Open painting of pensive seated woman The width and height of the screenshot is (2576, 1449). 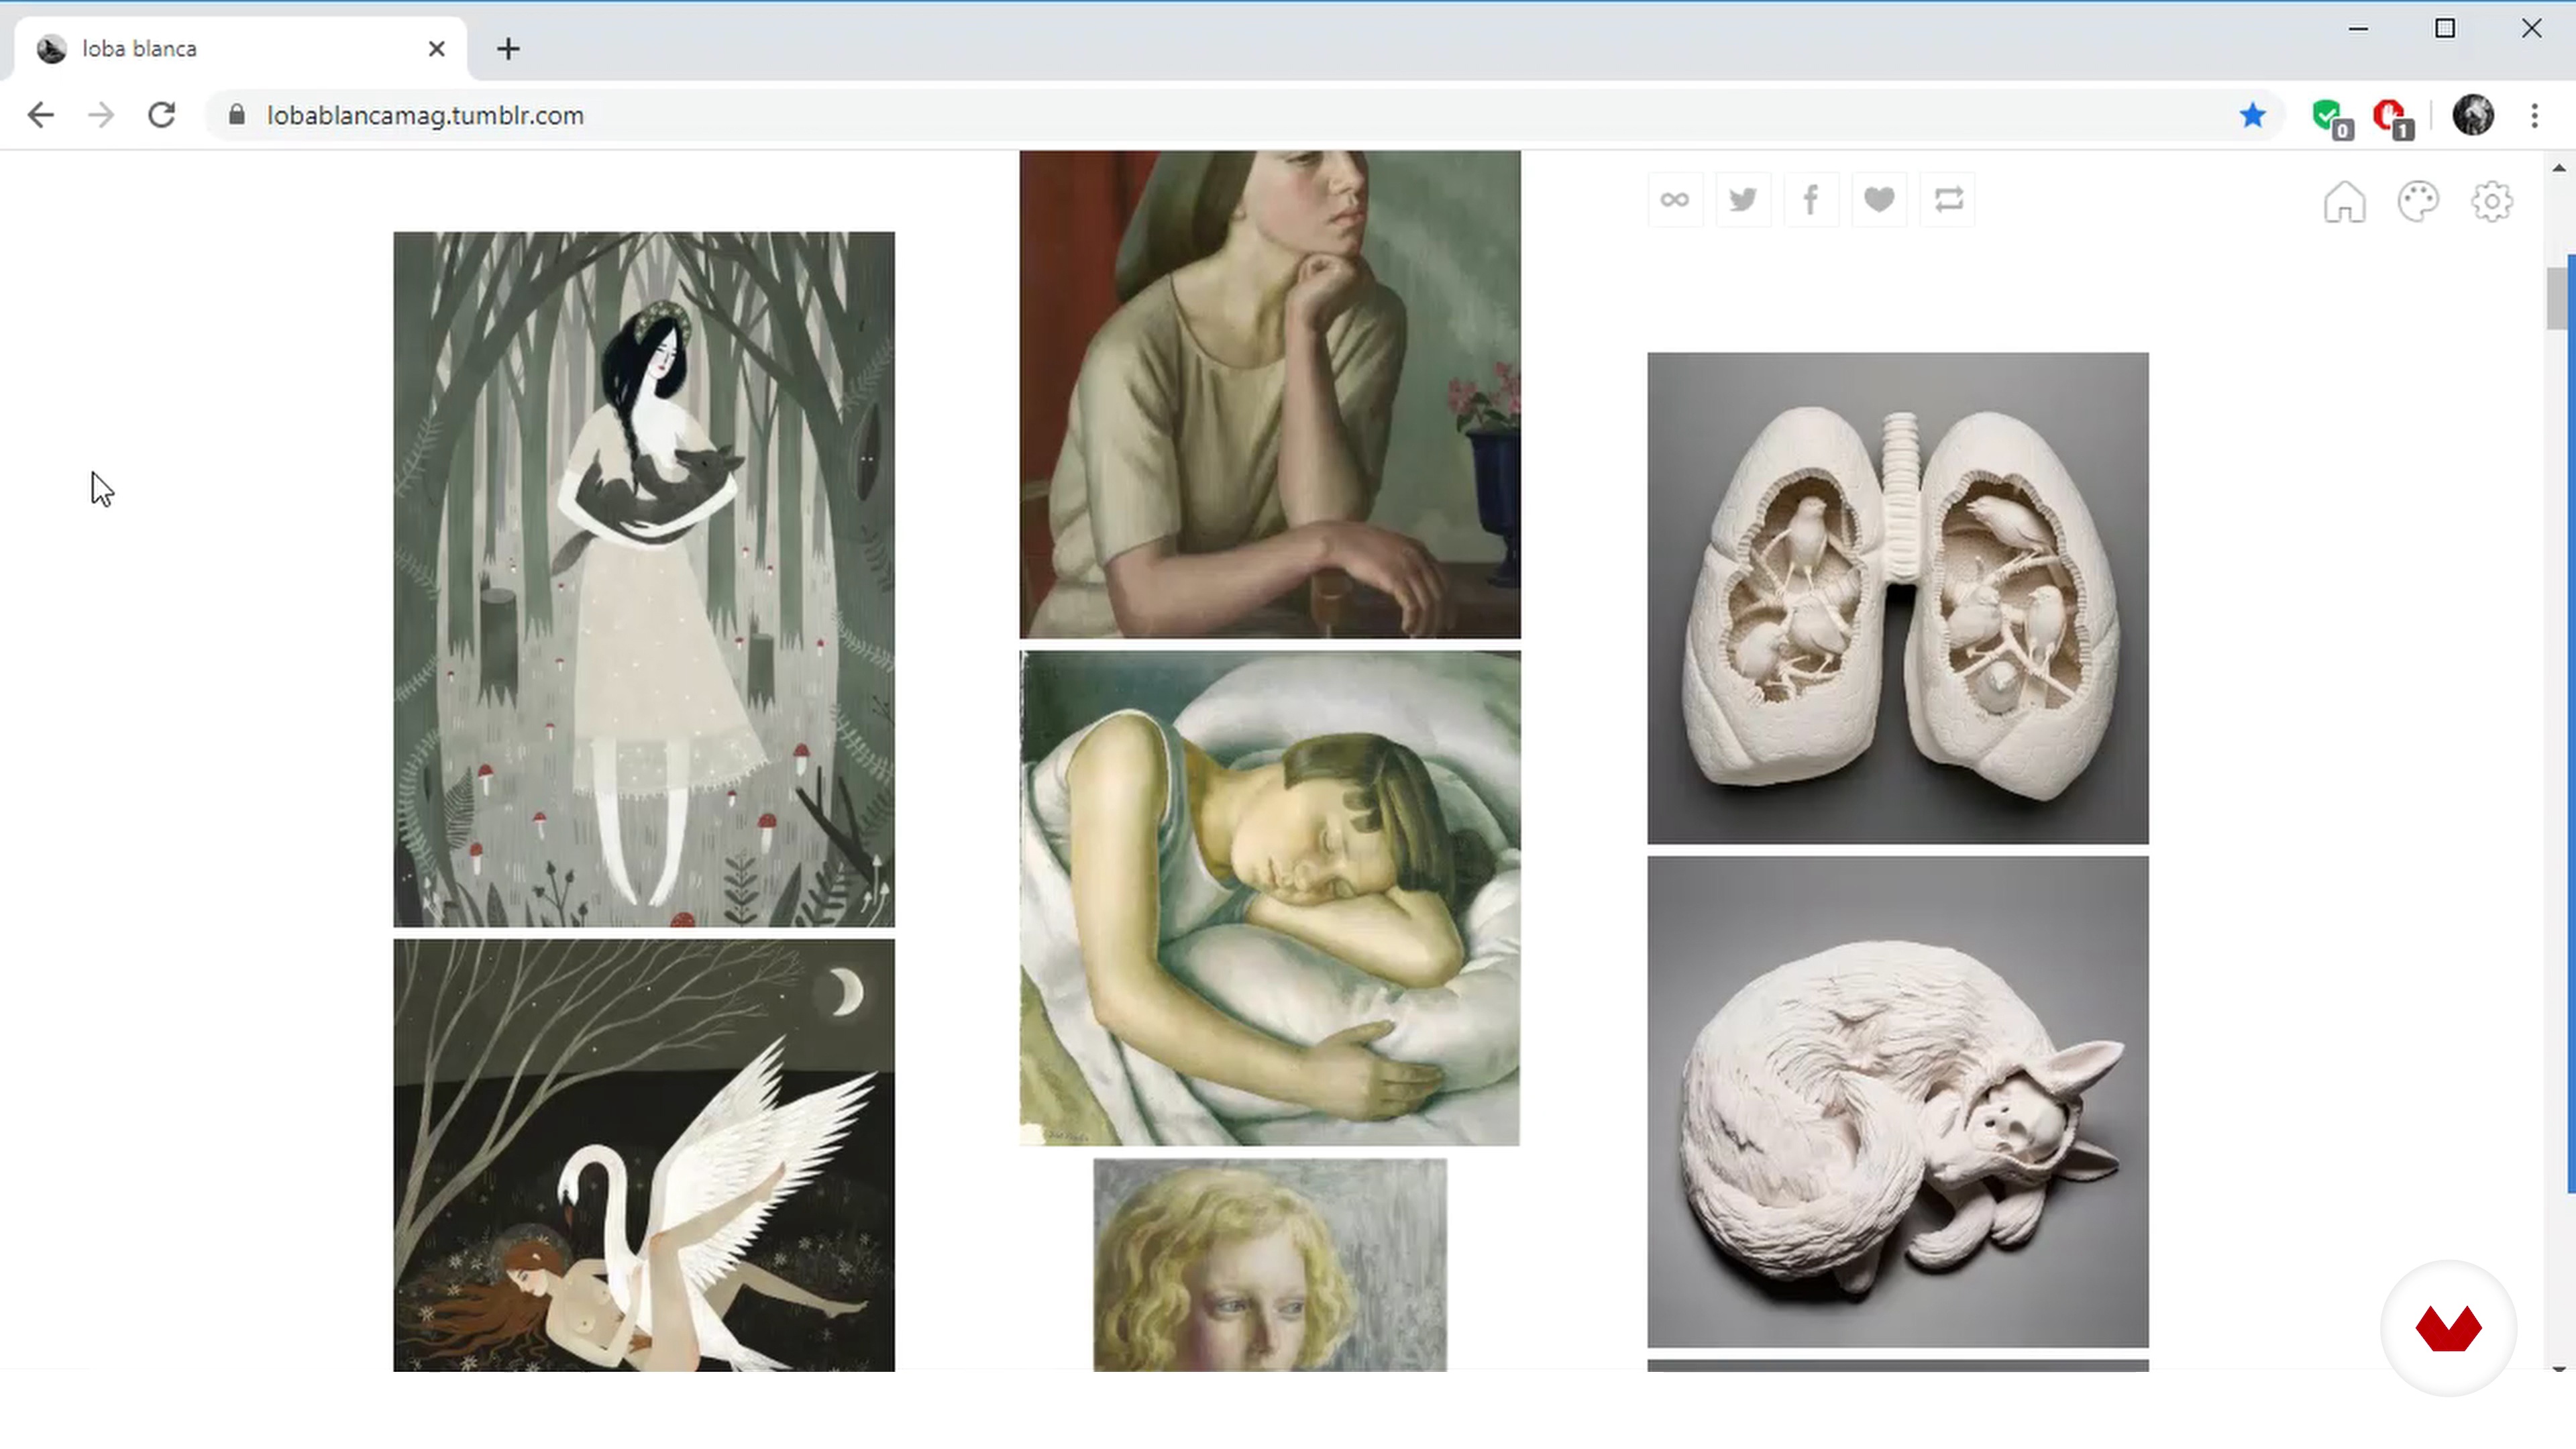coord(1270,394)
